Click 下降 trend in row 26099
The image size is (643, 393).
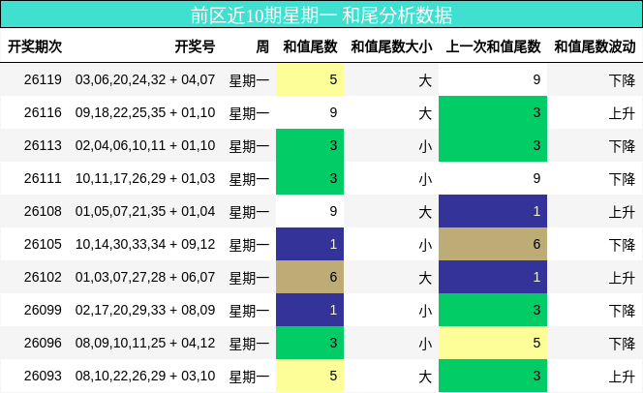click(622, 311)
